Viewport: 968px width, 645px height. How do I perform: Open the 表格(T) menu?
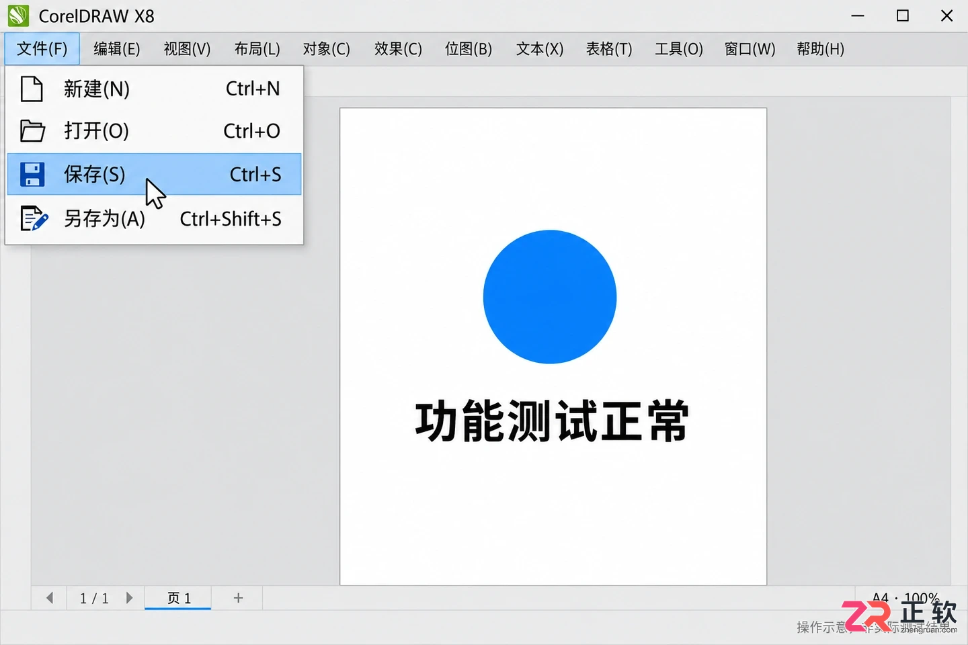point(609,49)
